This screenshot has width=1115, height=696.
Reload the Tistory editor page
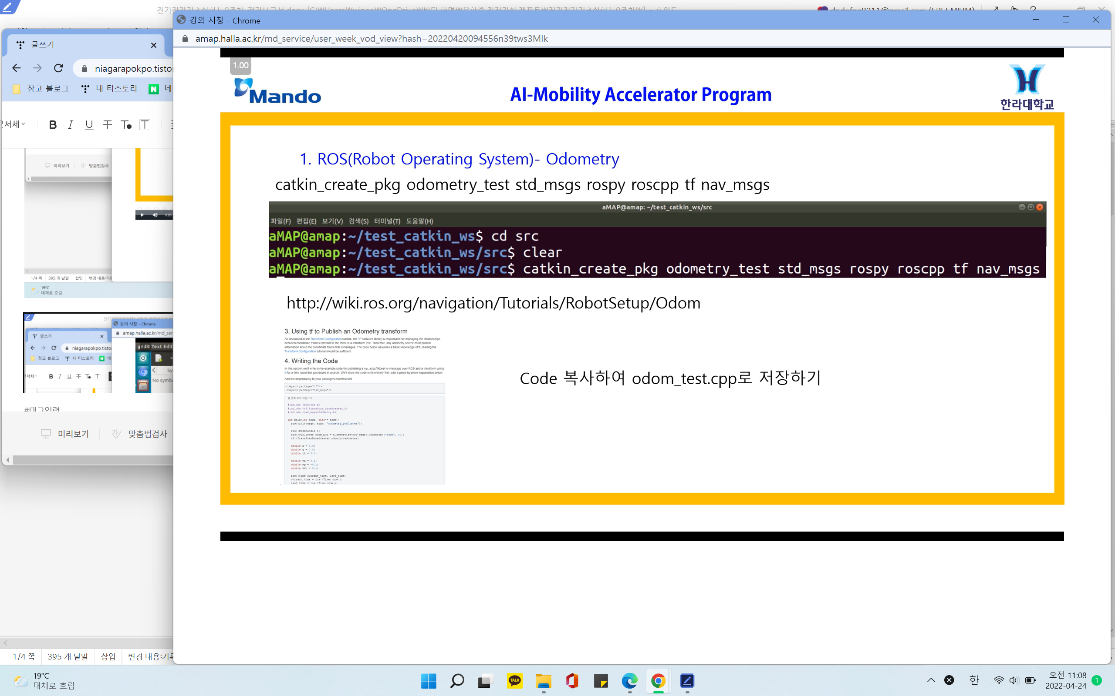58,68
